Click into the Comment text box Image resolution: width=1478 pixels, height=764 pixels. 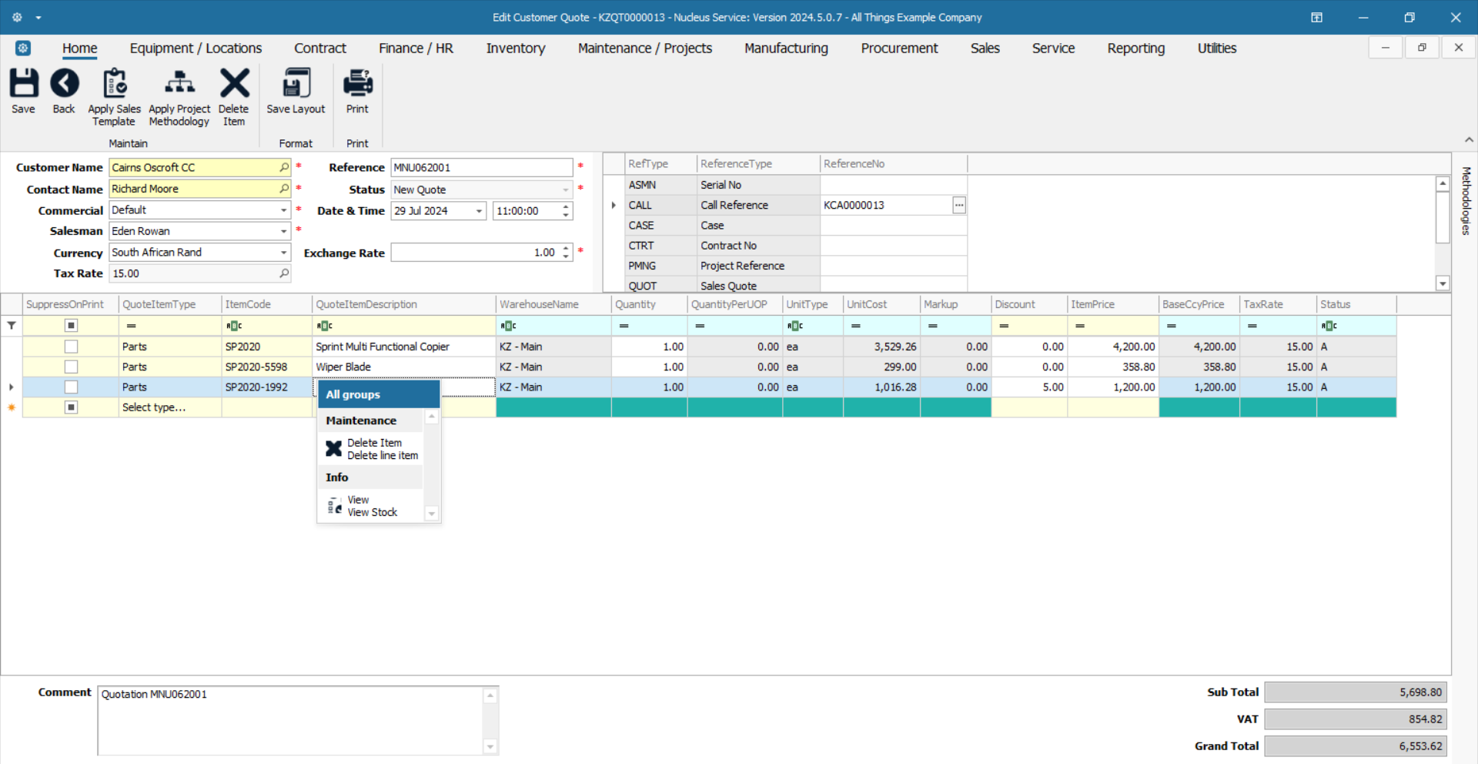(x=291, y=719)
